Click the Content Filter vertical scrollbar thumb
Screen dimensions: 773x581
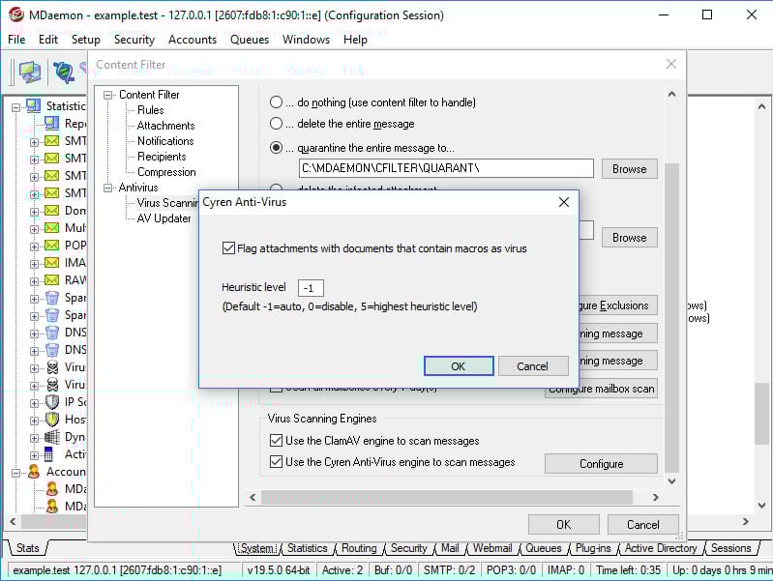(x=671, y=317)
